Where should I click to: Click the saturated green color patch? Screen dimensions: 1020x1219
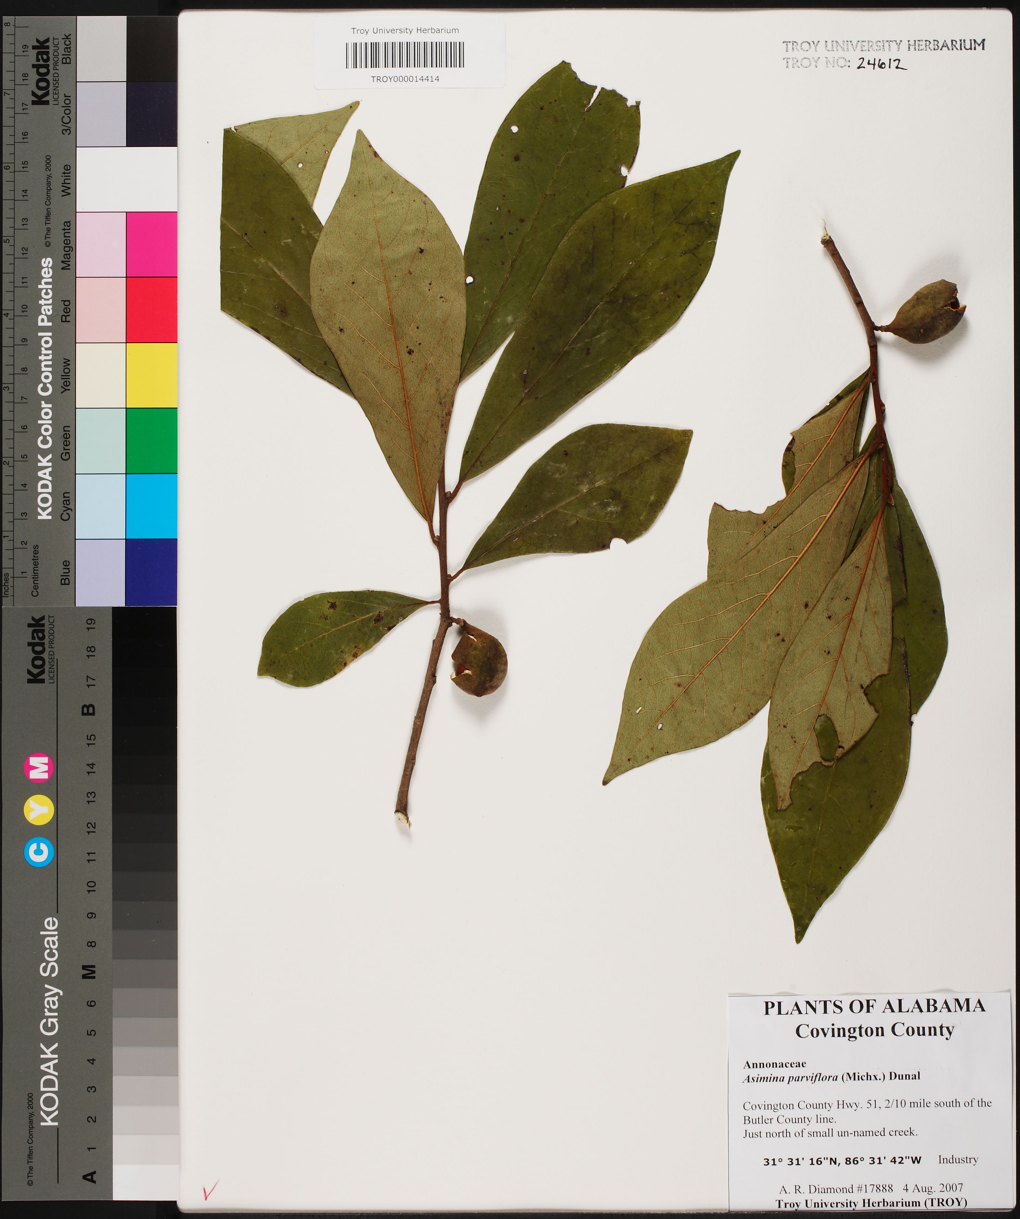coord(152,441)
